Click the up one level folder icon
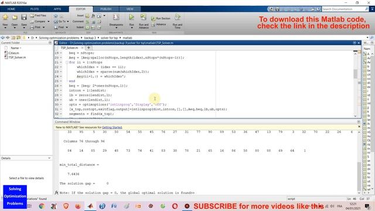 point(13,38)
